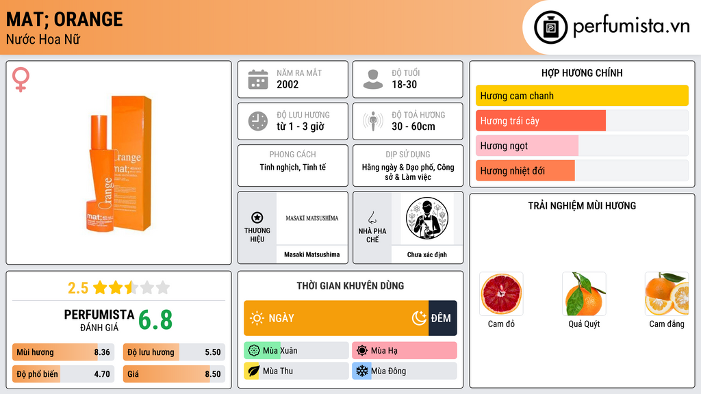Open the Mat; Orange perfume bottle image

[119, 163]
